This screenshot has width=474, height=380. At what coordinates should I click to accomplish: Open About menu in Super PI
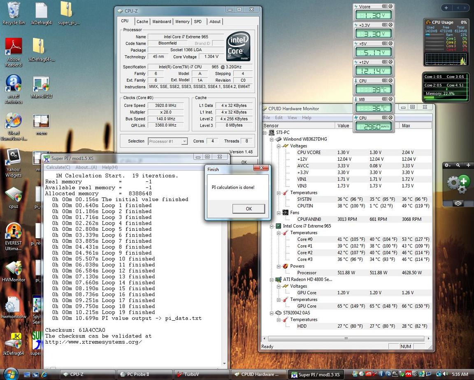(86, 167)
